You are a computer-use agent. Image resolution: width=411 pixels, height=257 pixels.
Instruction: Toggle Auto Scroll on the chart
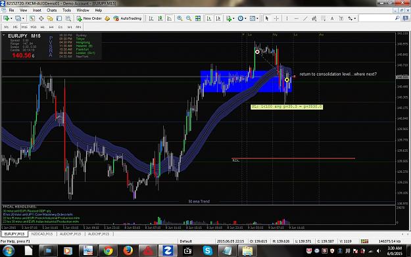coord(209,18)
